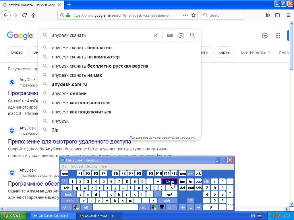The height and width of the screenshot is (220, 294).
Task: Click the URL address bar text
Action: [x=122, y=15]
